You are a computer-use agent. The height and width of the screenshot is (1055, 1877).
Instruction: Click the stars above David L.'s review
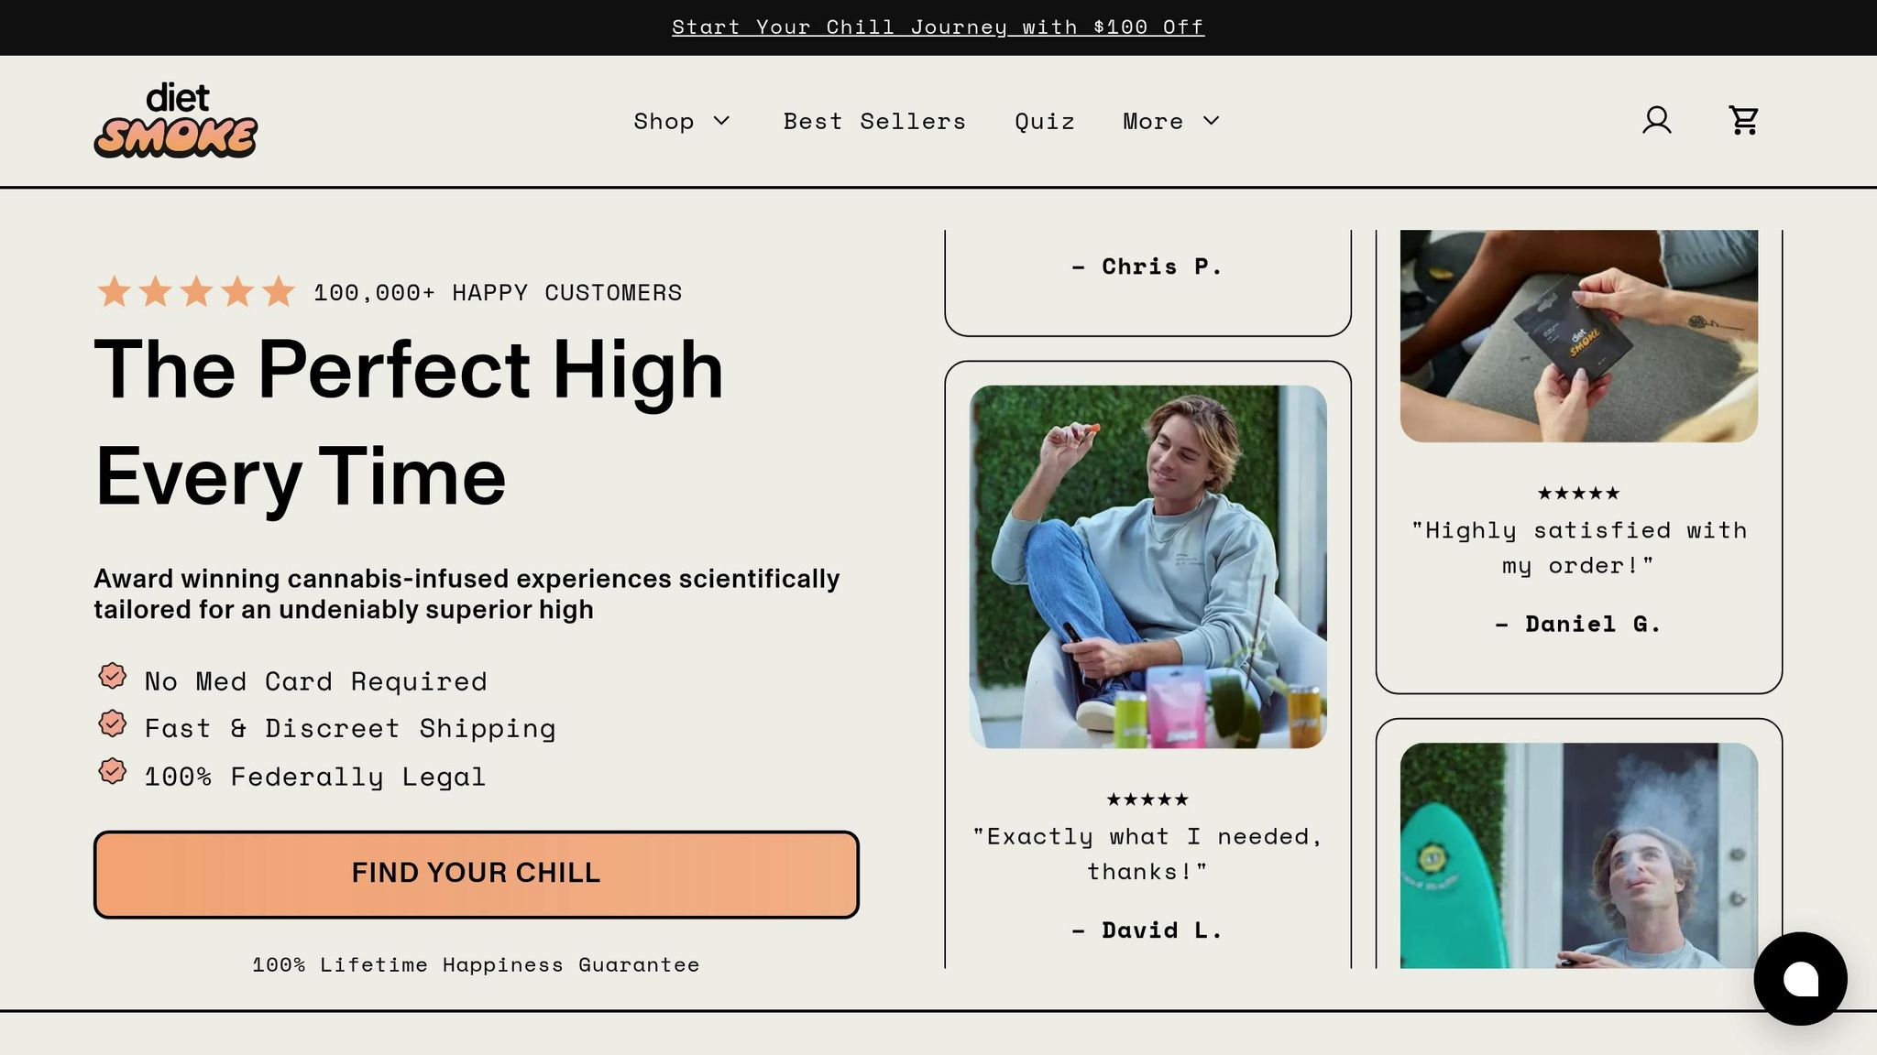(x=1147, y=799)
